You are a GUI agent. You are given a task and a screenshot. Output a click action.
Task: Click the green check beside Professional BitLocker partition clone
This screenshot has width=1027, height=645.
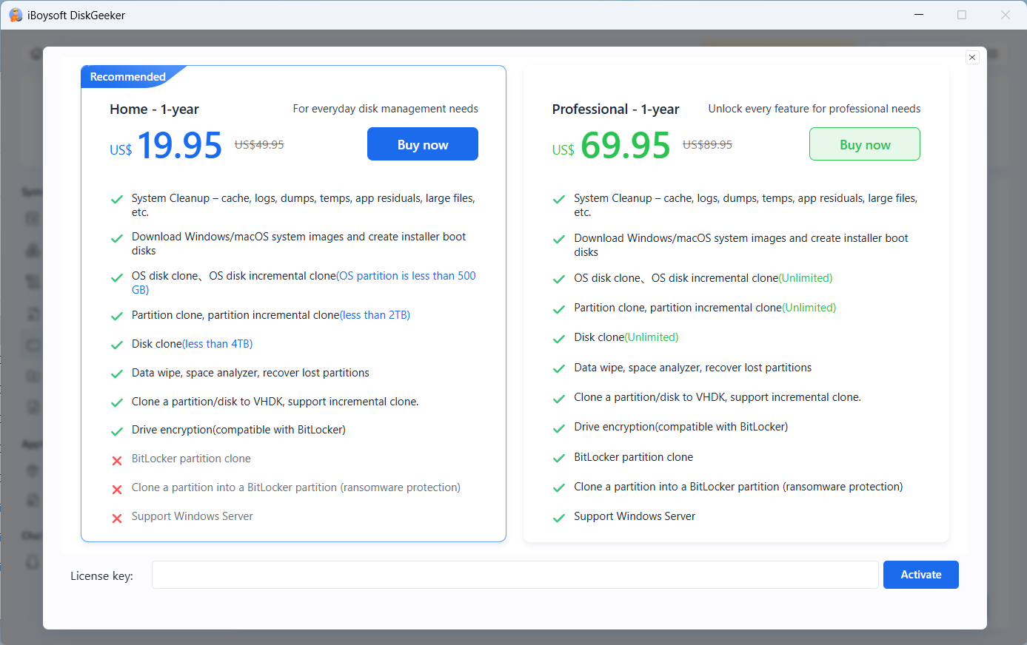[559, 459]
